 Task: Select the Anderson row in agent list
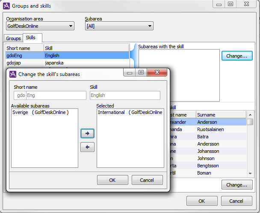pos(220,122)
